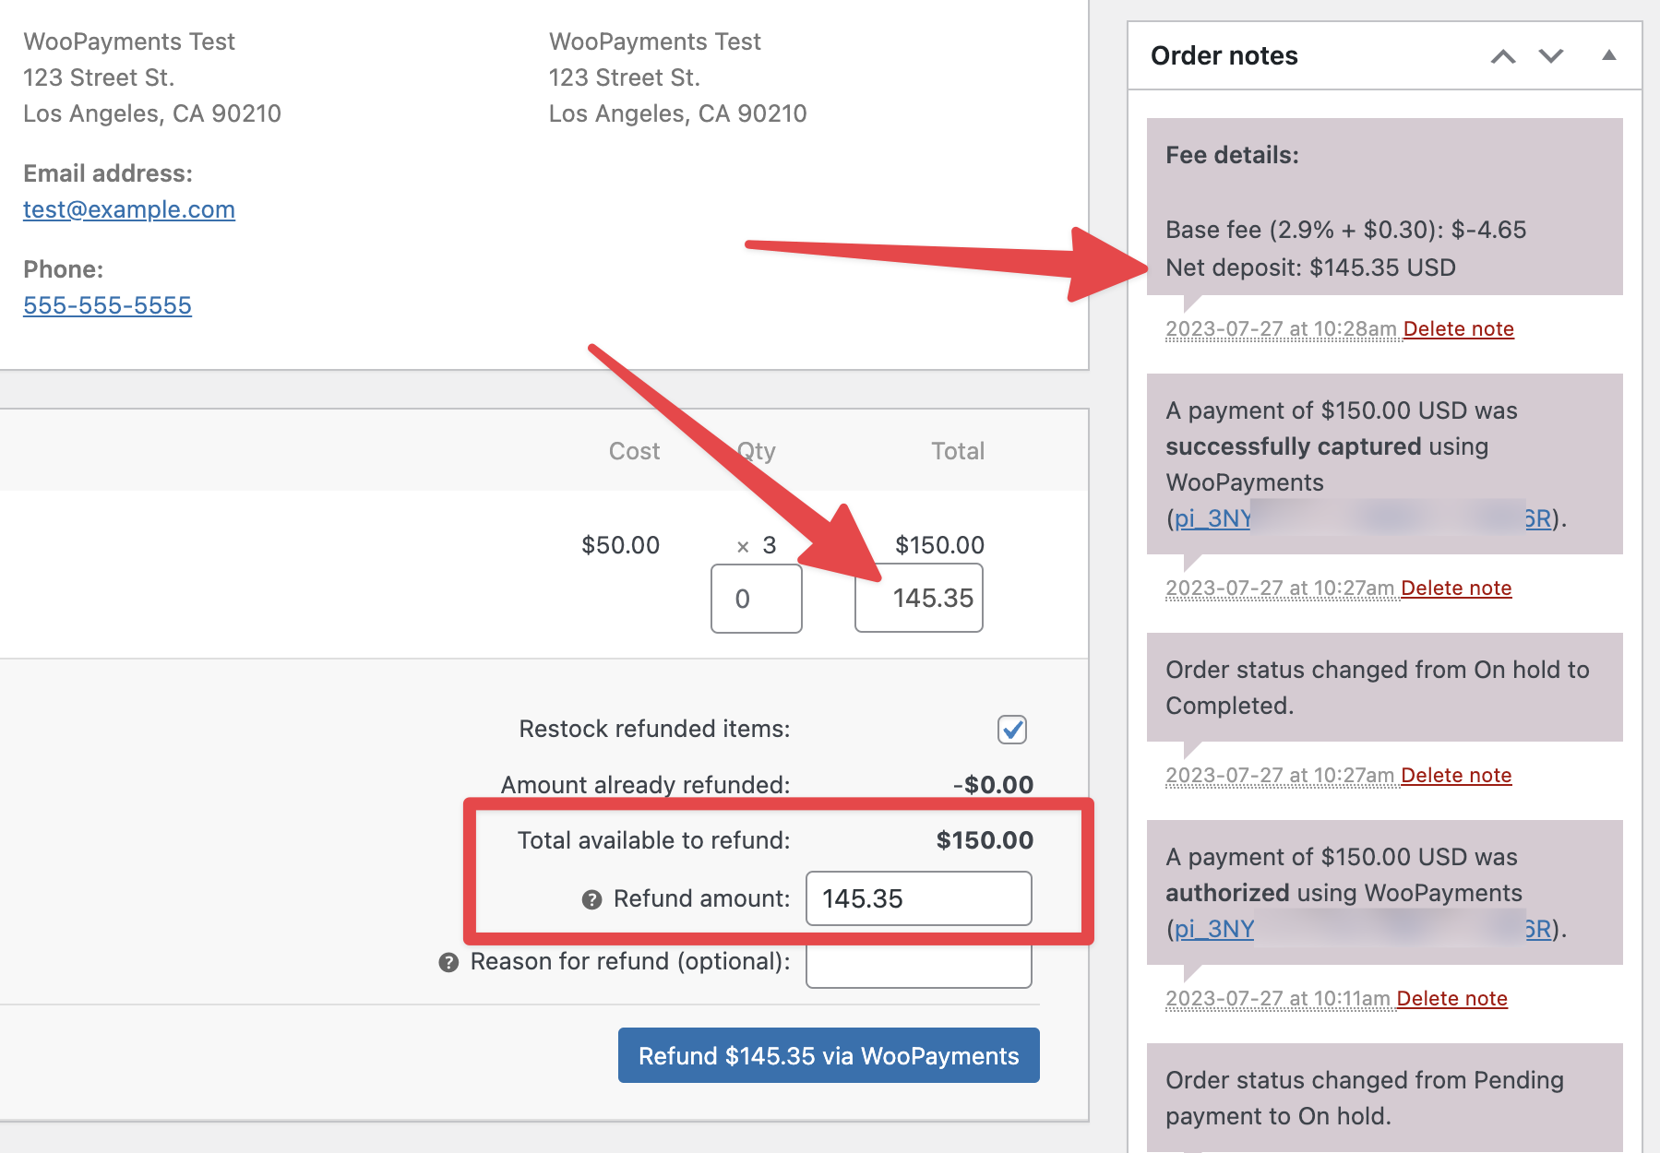Click Amount already refunded -$0.00 value
Image resolution: width=1660 pixels, height=1153 pixels.
pyautogui.click(x=993, y=785)
